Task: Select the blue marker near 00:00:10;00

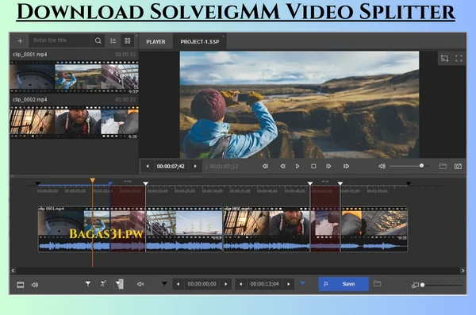Action: (x=110, y=183)
